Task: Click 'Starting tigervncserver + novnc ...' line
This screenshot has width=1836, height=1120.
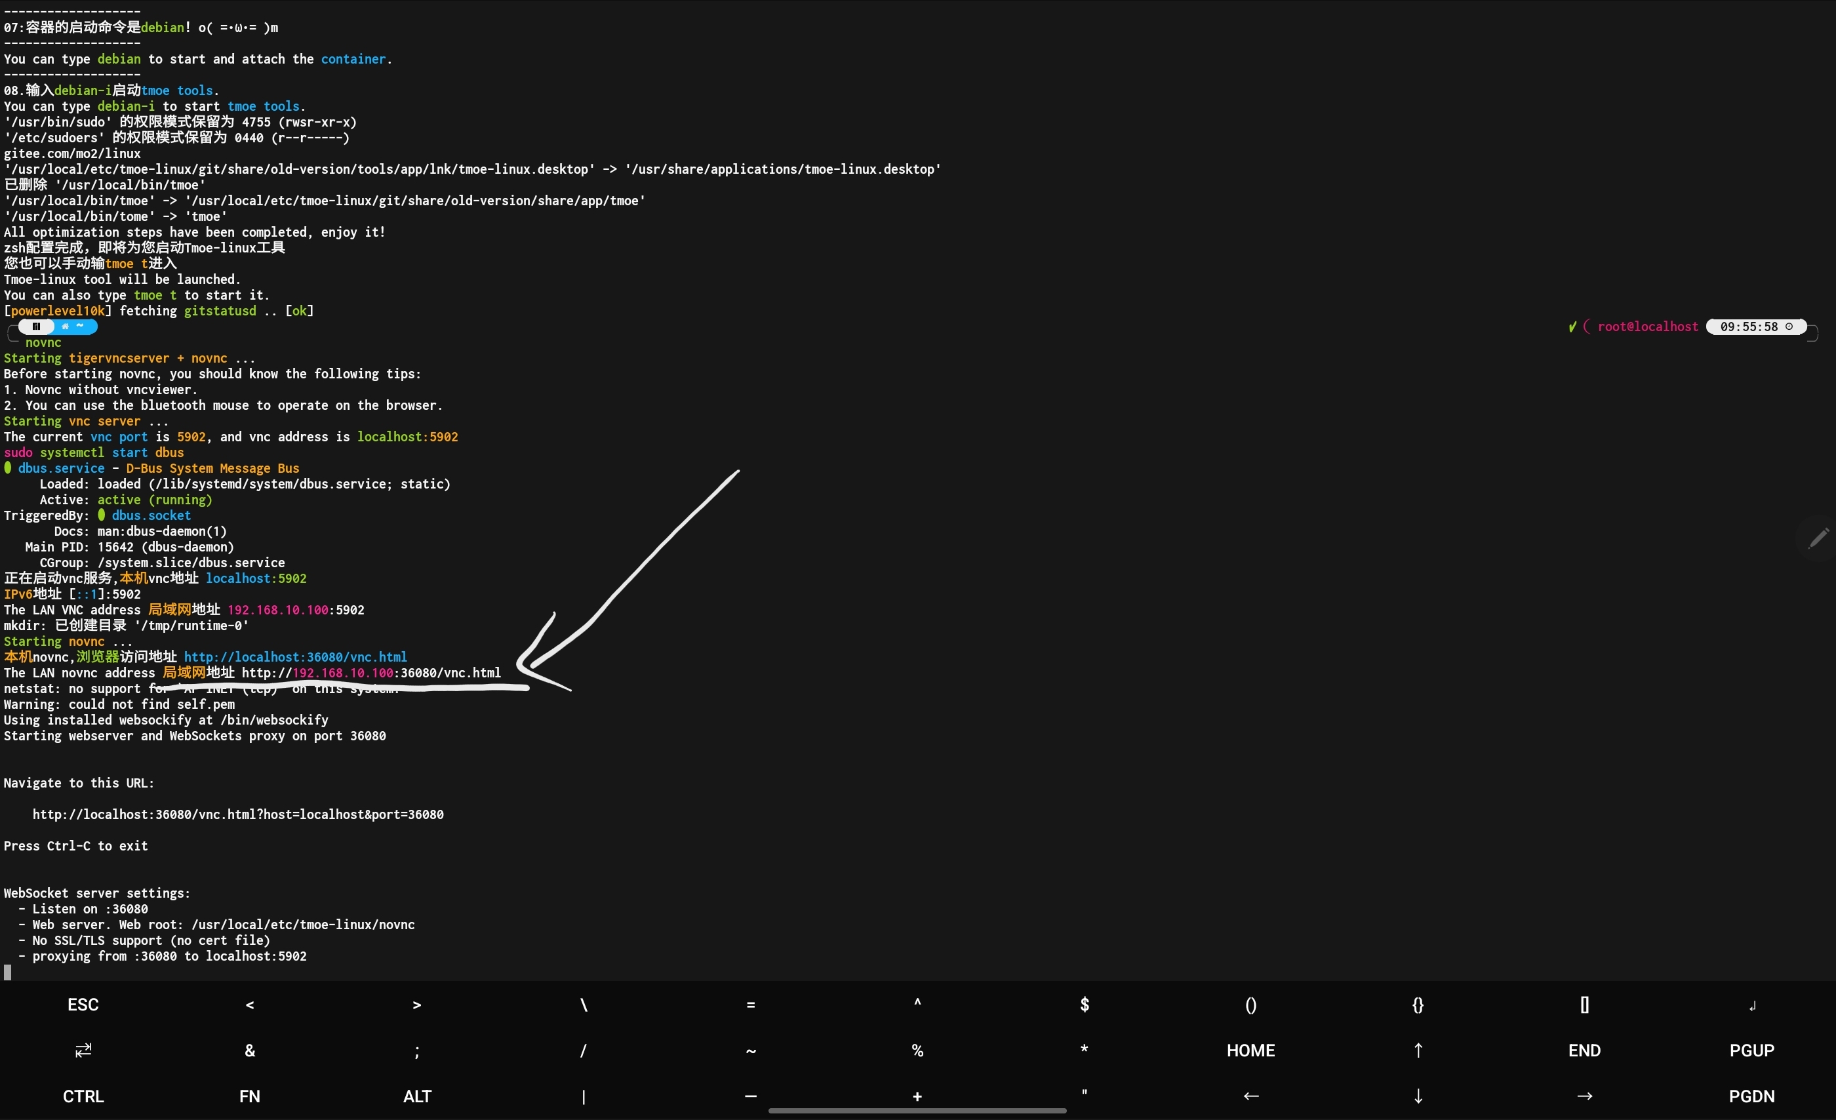Action: [130, 357]
